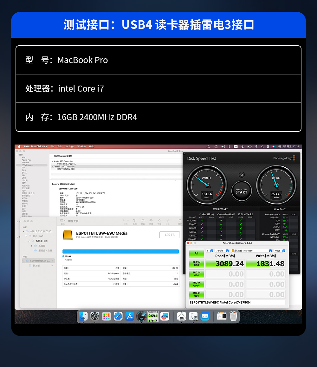Select ESP01TBTLSW-E9C in NVMExpress device tree
The height and width of the screenshot is (367, 317).
[66, 169]
